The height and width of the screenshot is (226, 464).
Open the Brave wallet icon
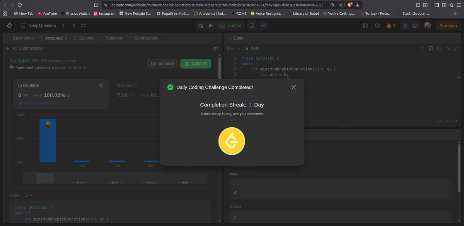pos(444,5)
